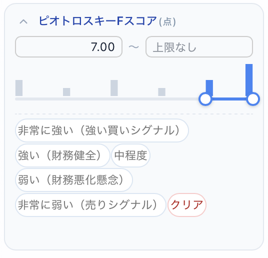
Task: Click the blue selected slider range segment
Action: [229, 99]
